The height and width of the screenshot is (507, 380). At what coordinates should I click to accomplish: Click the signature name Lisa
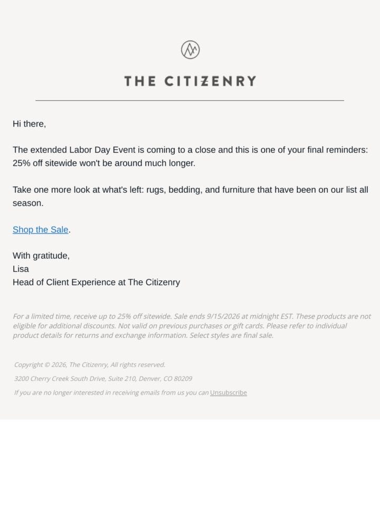[x=21, y=269]
